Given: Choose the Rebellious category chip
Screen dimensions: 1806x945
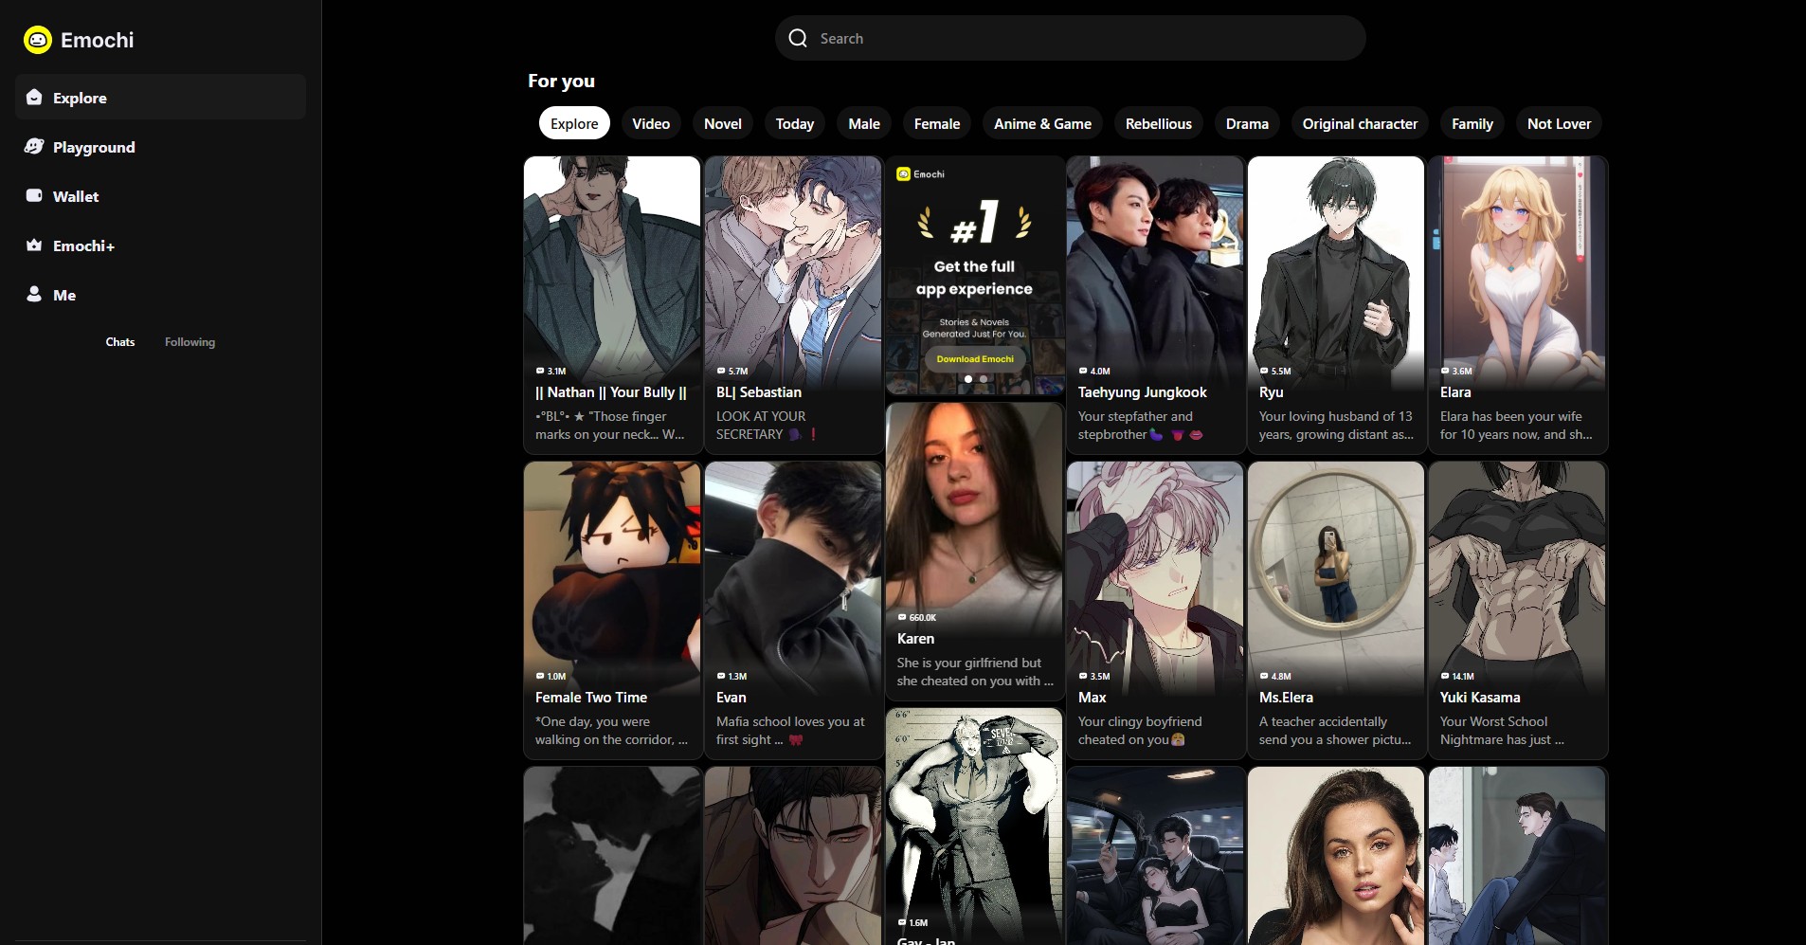Looking at the screenshot, I should tap(1158, 124).
